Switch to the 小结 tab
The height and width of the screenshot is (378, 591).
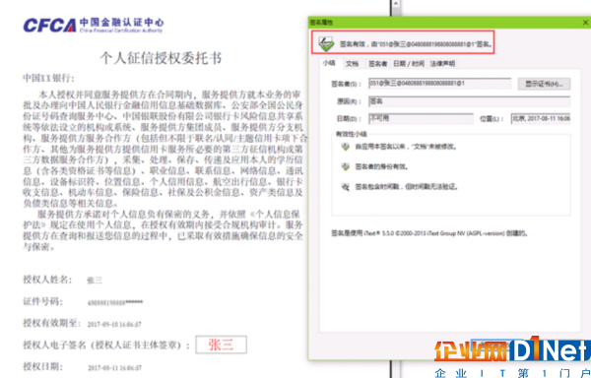(329, 63)
